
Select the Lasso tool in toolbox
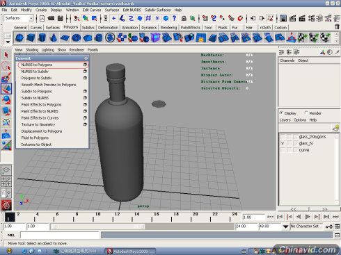point(6,67)
